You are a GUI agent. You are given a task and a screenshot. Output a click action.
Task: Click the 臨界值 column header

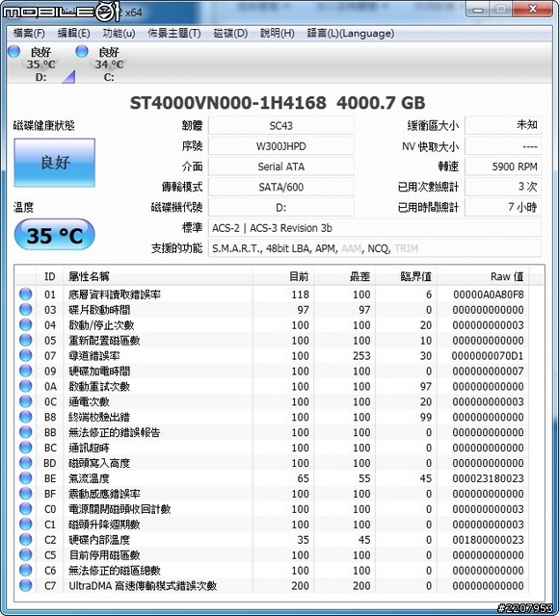407,276
